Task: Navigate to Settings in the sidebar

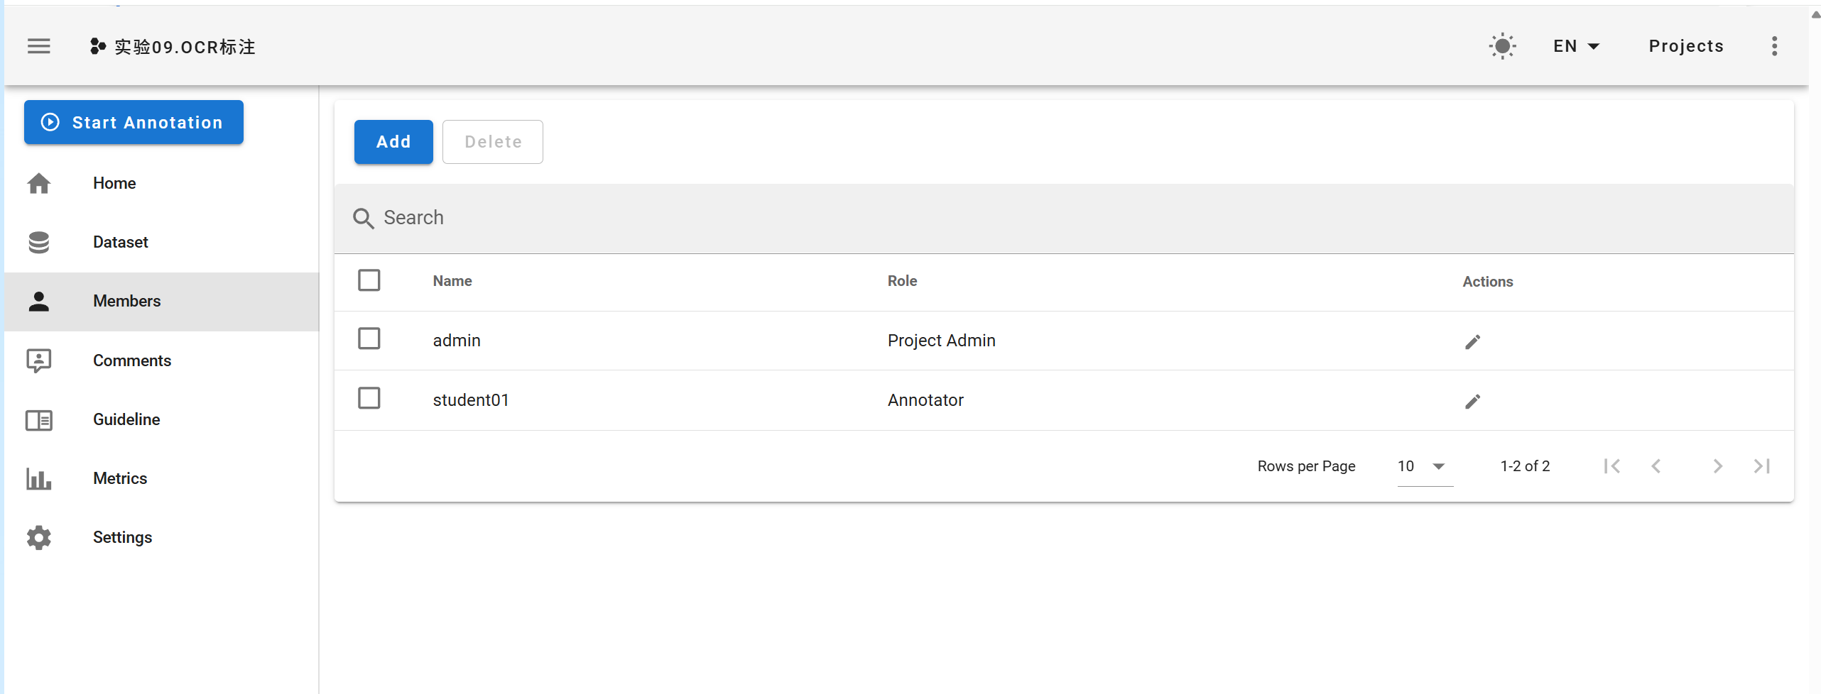Action: pyautogui.click(x=122, y=538)
